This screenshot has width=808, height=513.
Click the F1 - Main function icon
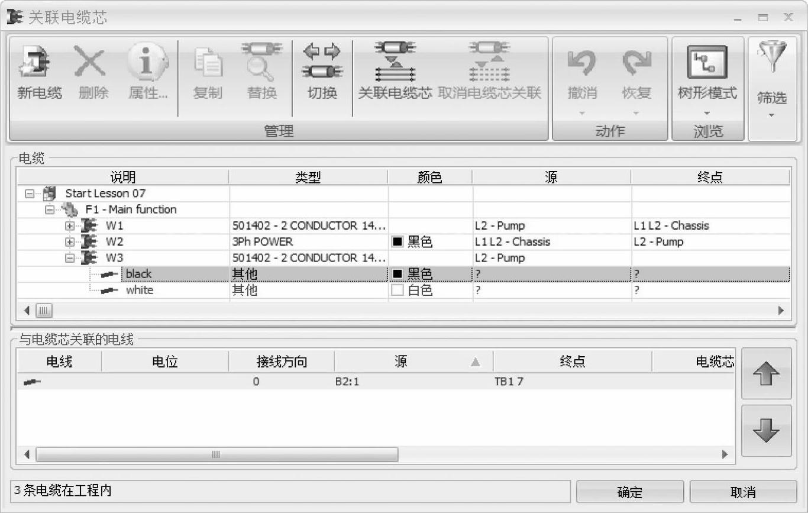point(70,209)
